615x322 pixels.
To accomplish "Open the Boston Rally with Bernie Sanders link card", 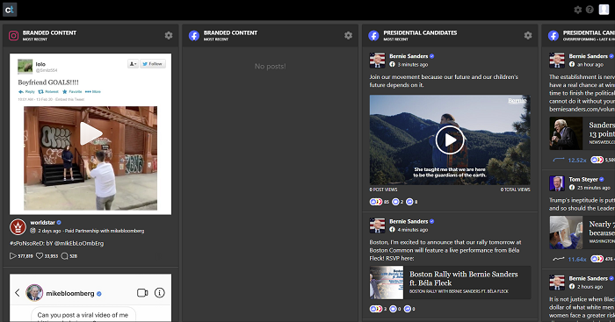I will click(450, 283).
